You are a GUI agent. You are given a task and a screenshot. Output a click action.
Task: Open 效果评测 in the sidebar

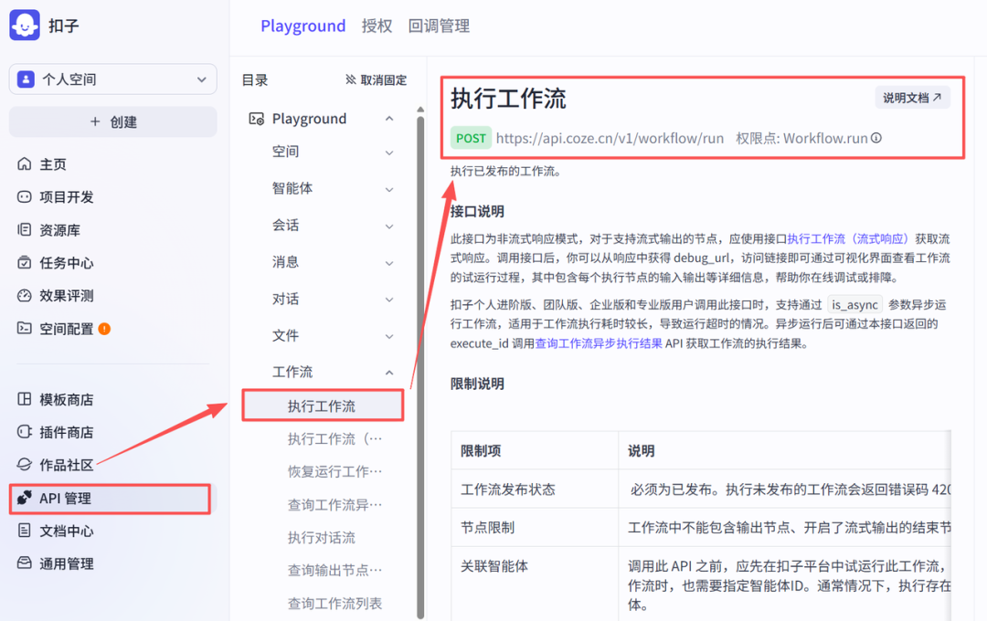[x=56, y=296]
